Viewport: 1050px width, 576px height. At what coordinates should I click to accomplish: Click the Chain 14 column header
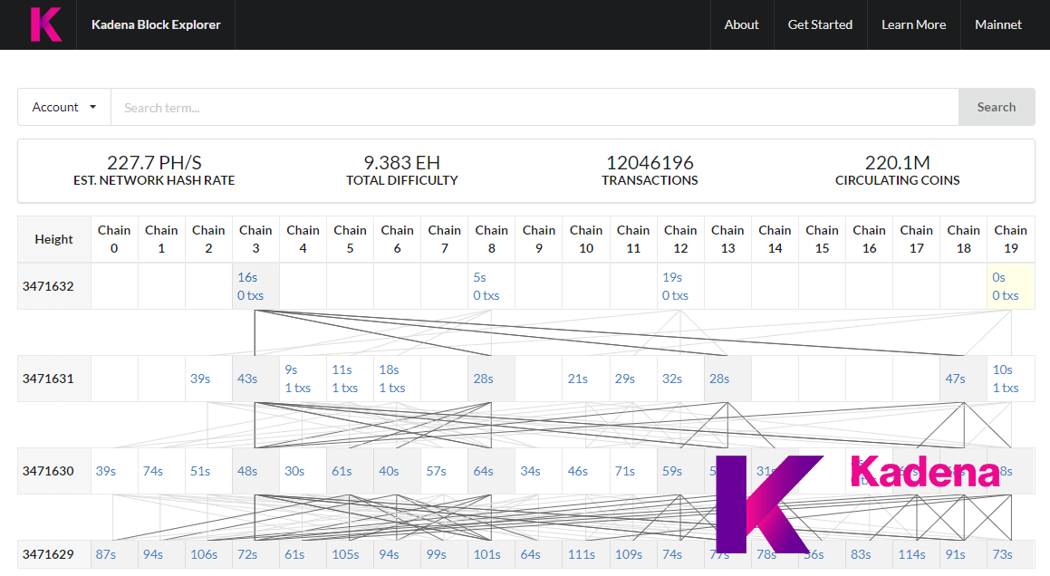775,239
